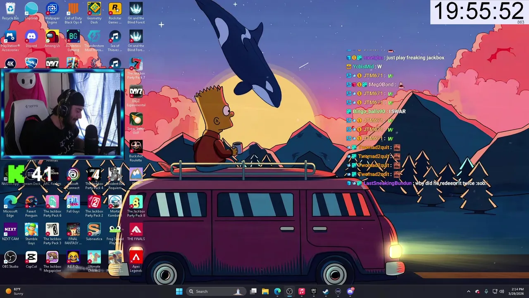Viewport: 529px width, 298px height.
Task: Open Rockstar Games launcher icon
Action: 115,13
